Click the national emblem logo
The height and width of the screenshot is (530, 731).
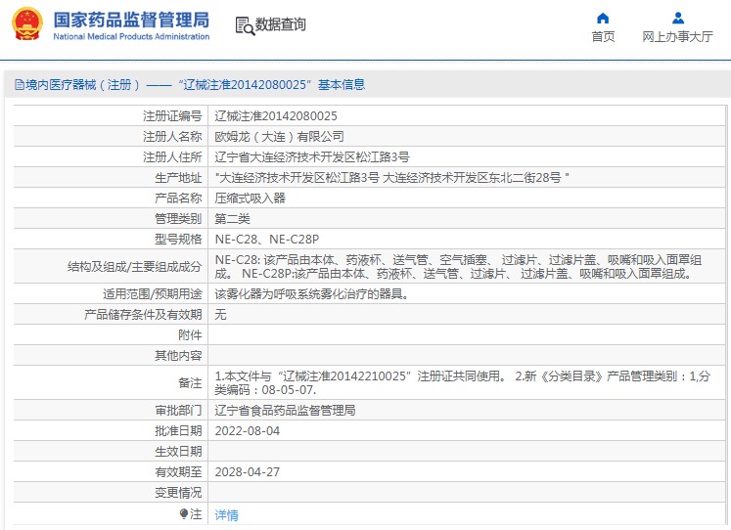click(x=27, y=23)
